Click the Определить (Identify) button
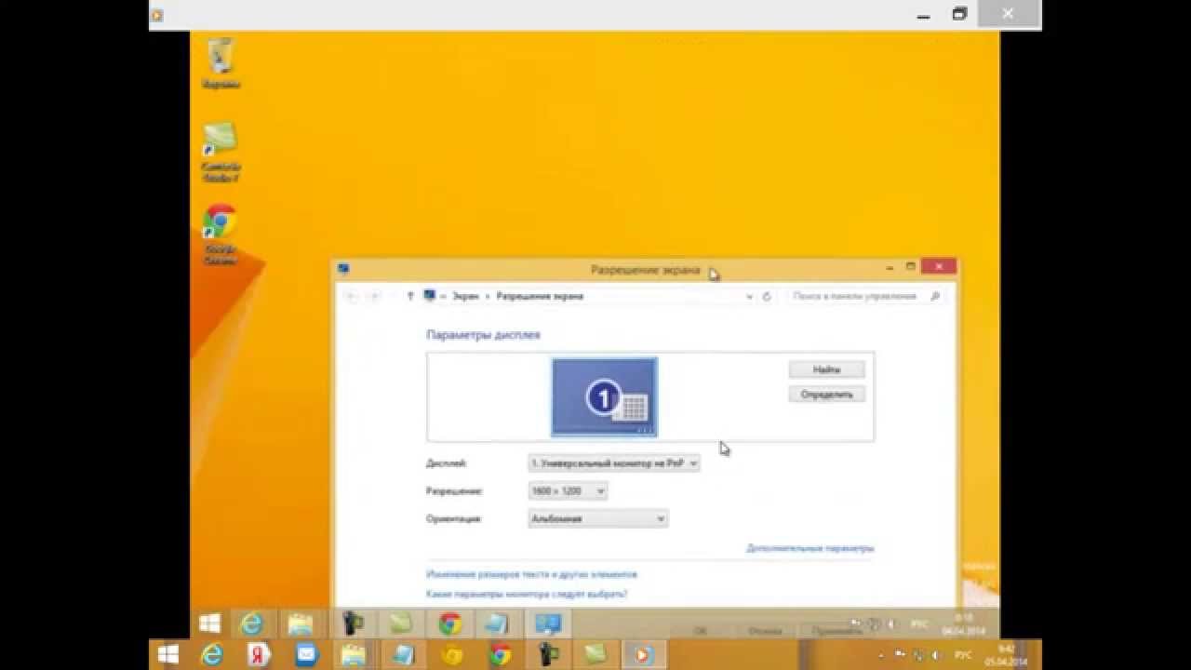The image size is (1191, 670). click(826, 394)
